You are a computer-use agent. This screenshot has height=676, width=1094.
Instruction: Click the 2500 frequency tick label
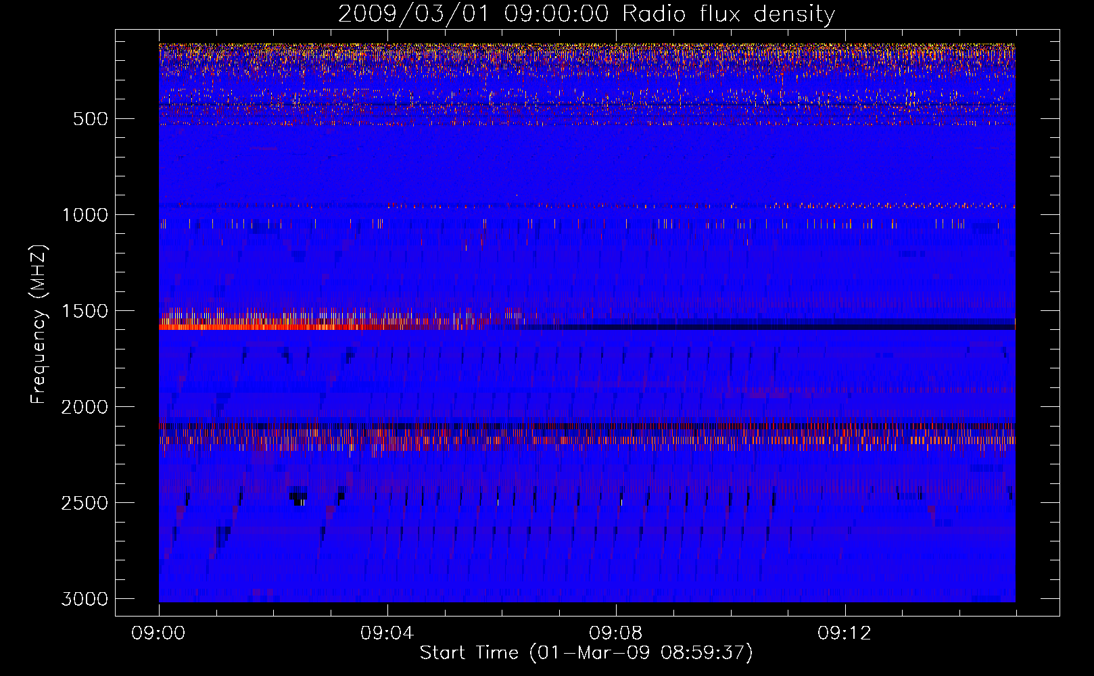[85, 503]
